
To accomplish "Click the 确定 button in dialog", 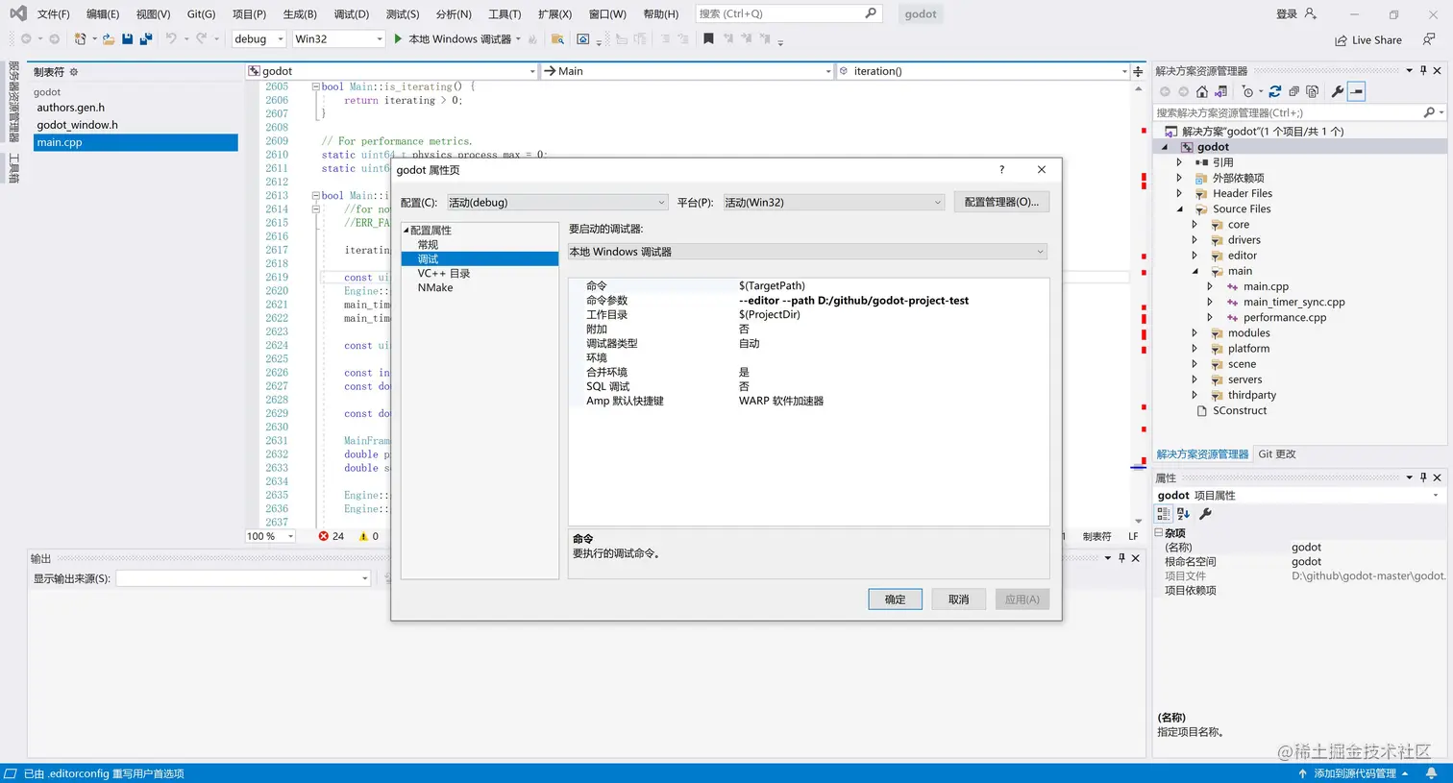I will click(896, 599).
